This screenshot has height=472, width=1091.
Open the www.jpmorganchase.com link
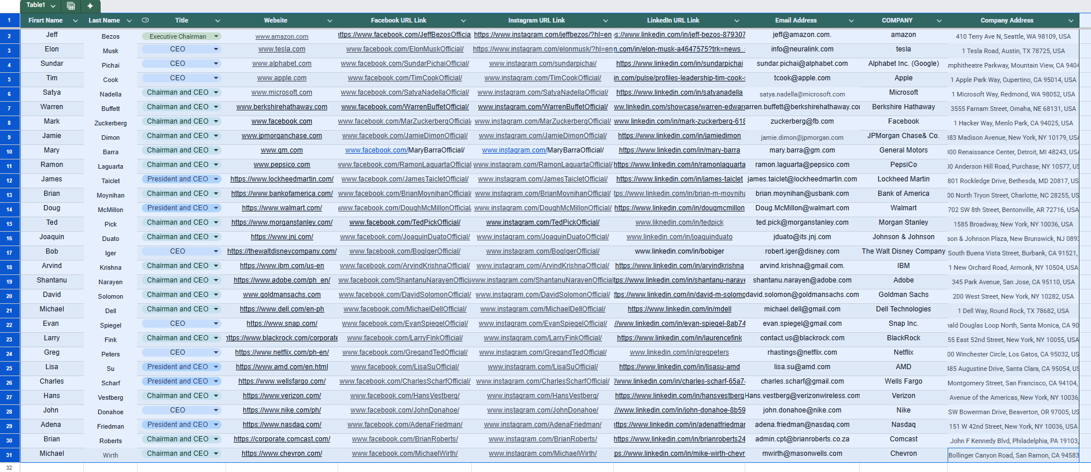click(x=282, y=136)
